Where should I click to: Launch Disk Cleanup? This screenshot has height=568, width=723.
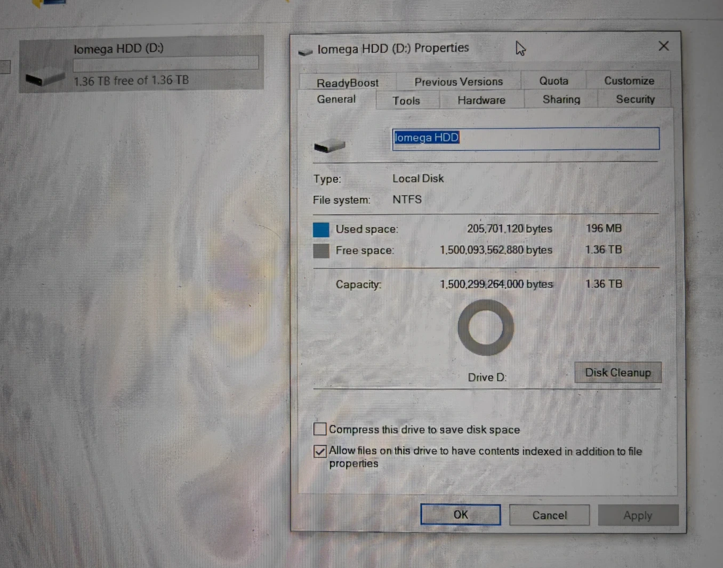pos(618,372)
